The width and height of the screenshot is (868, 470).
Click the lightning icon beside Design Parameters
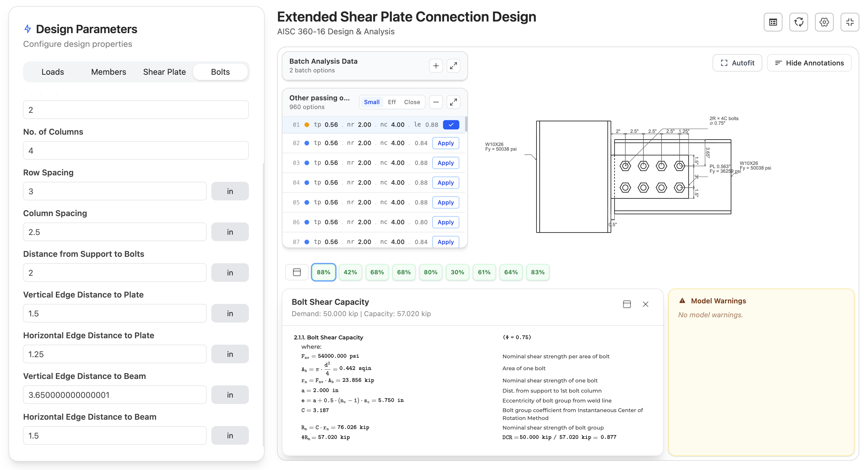pyautogui.click(x=28, y=29)
